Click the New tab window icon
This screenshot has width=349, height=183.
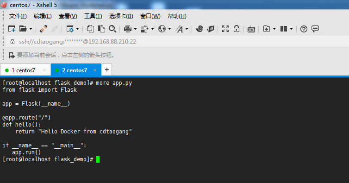tap(267, 29)
